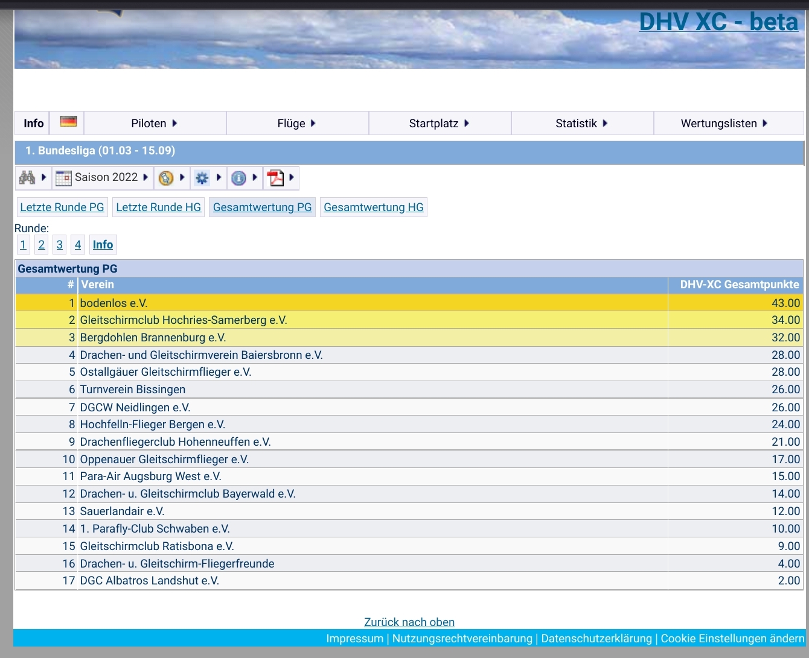Select Runde 2 link

point(42,244)
